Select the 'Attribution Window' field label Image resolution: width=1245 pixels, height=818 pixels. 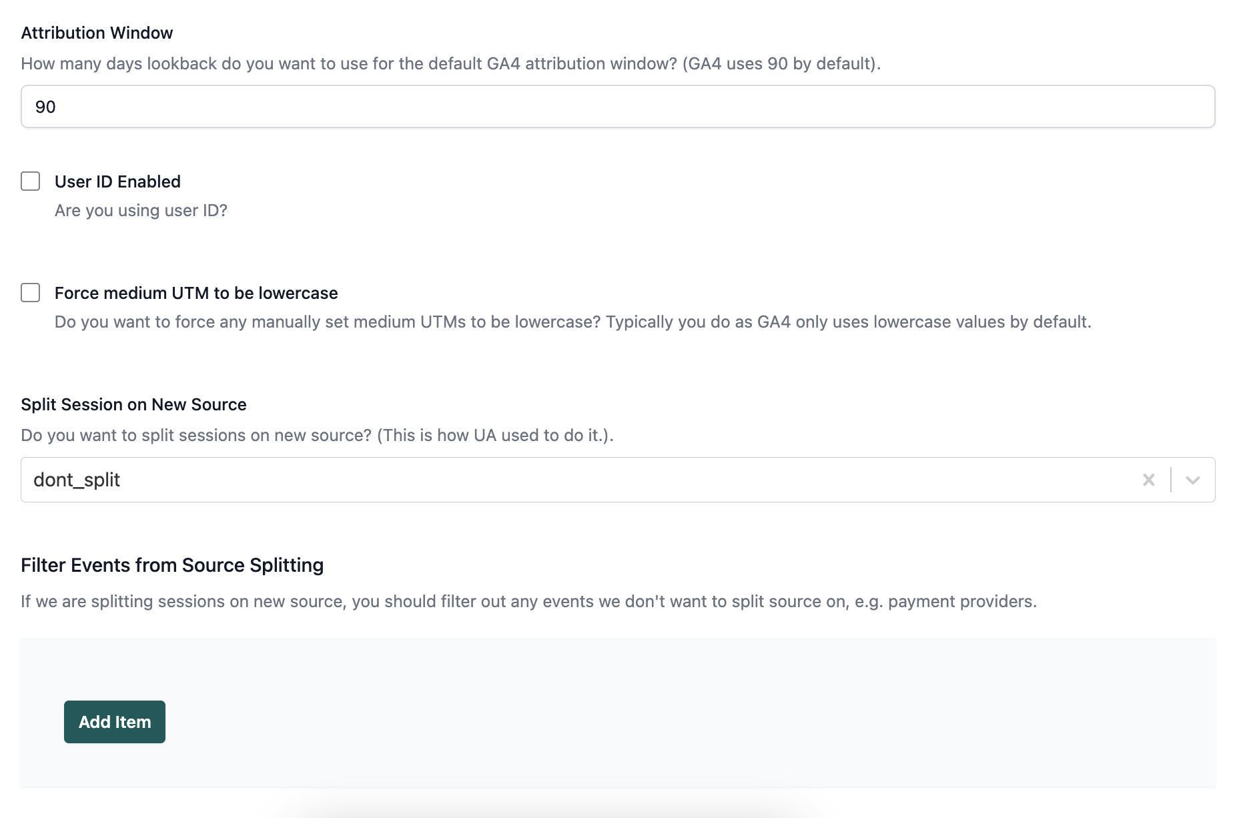[97, 33]
